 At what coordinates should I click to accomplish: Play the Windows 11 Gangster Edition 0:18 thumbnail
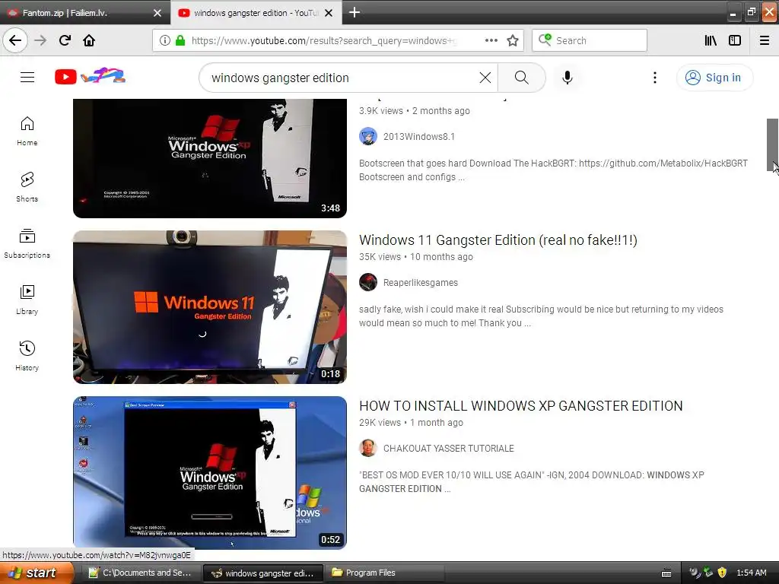[x=210, y=307]
